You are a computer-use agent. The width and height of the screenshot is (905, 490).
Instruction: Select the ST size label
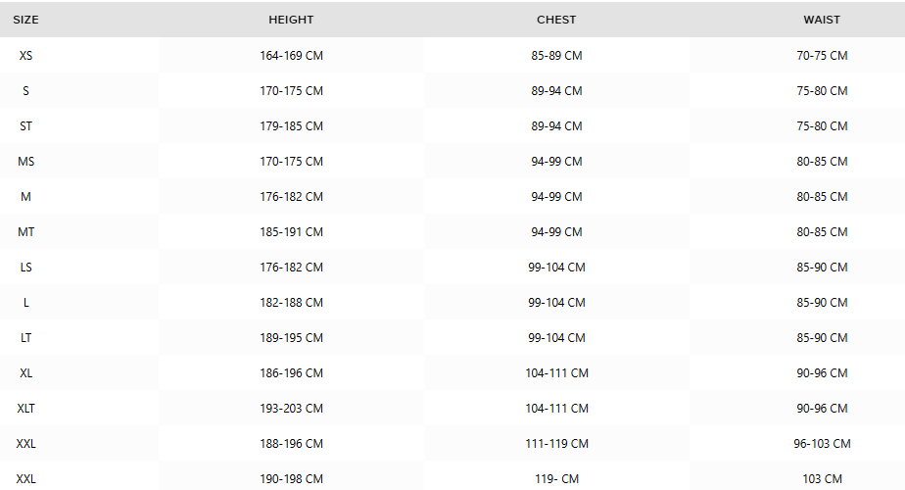26,126
